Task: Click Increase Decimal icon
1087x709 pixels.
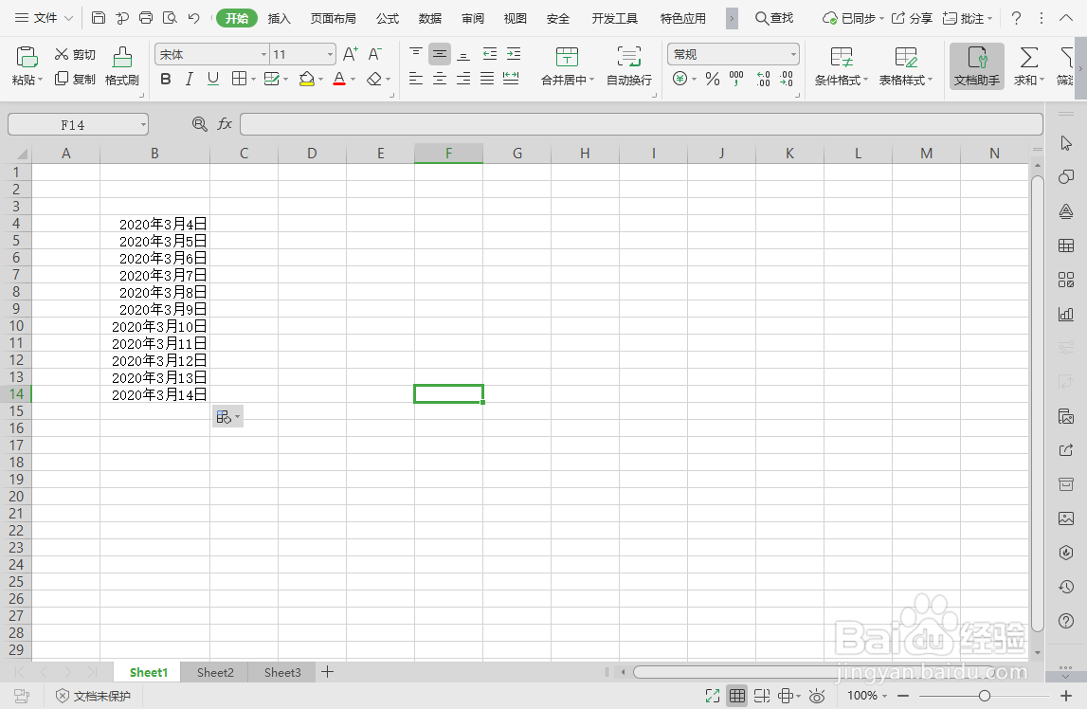Action: coord(763,79)
